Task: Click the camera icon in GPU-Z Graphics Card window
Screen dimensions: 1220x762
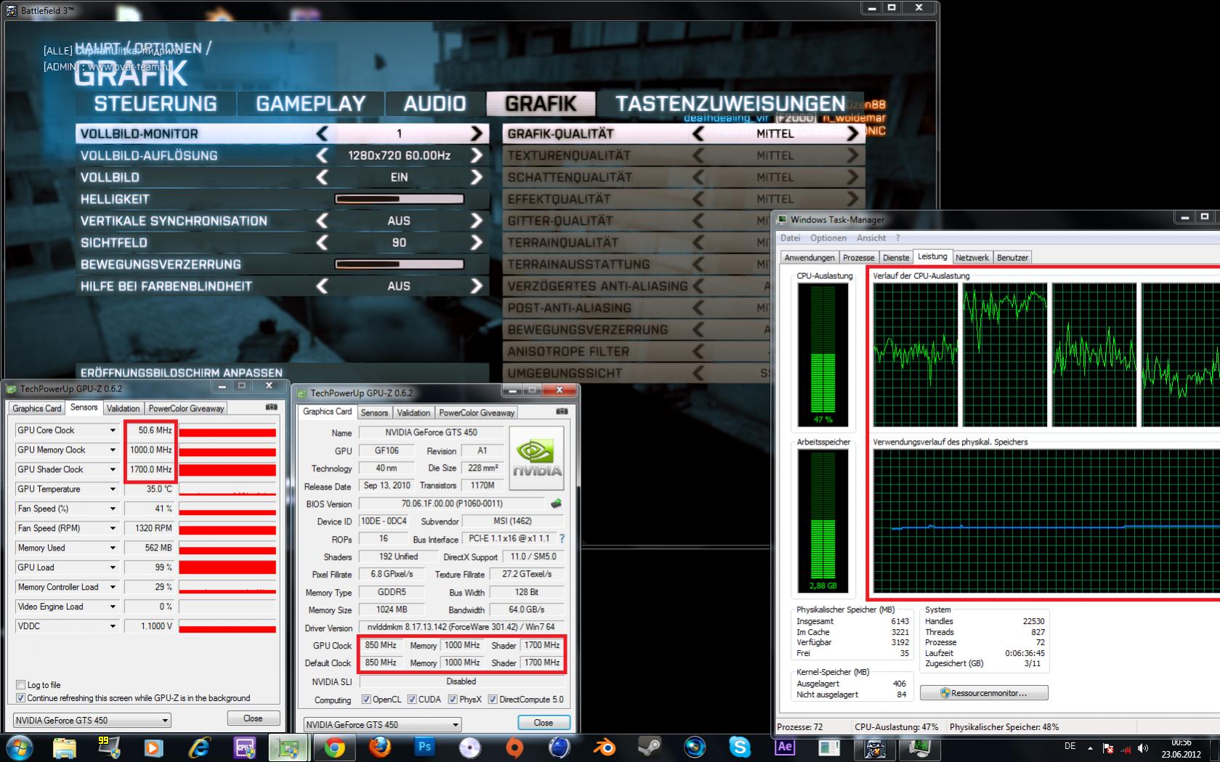Action: pyautogui.click(x=562, y=411)
